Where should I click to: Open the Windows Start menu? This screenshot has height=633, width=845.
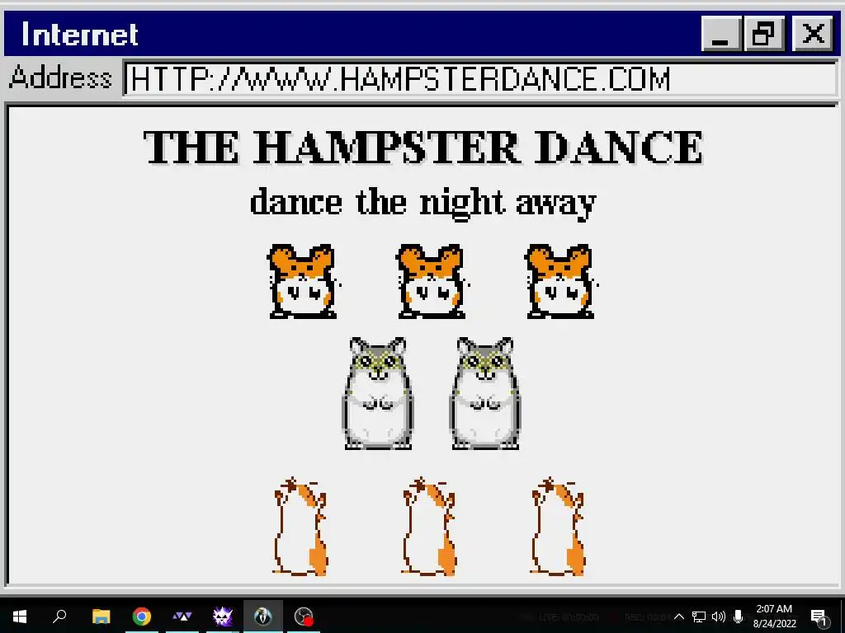point(20,617)
